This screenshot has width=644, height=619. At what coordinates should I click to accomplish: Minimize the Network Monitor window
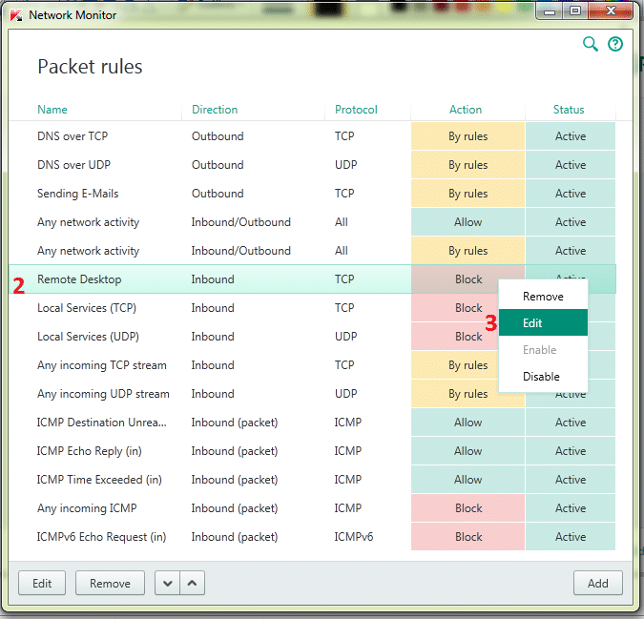(550, 11)
